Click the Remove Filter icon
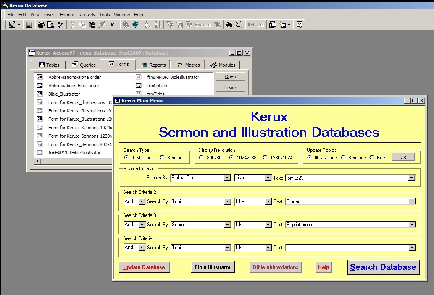Screen dimensions: 434x295 (218, 25)
